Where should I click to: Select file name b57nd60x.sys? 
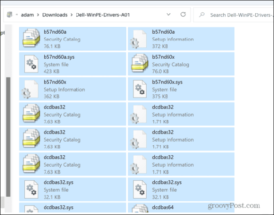(x=167, y=82)
